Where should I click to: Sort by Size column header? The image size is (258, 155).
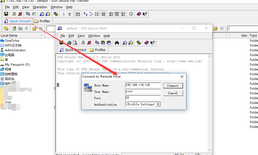point(239,35)
